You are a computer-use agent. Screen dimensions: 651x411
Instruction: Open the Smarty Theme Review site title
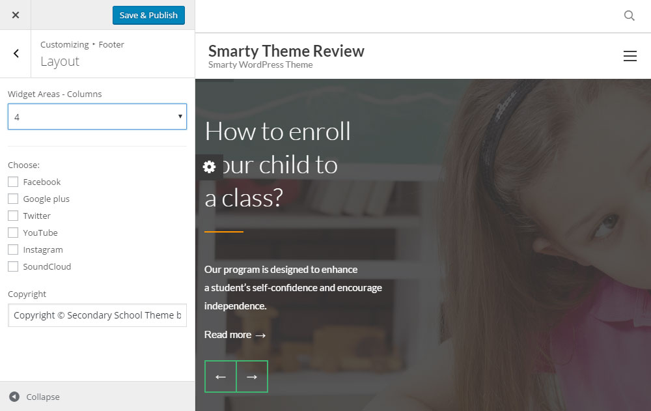point(286,51)
